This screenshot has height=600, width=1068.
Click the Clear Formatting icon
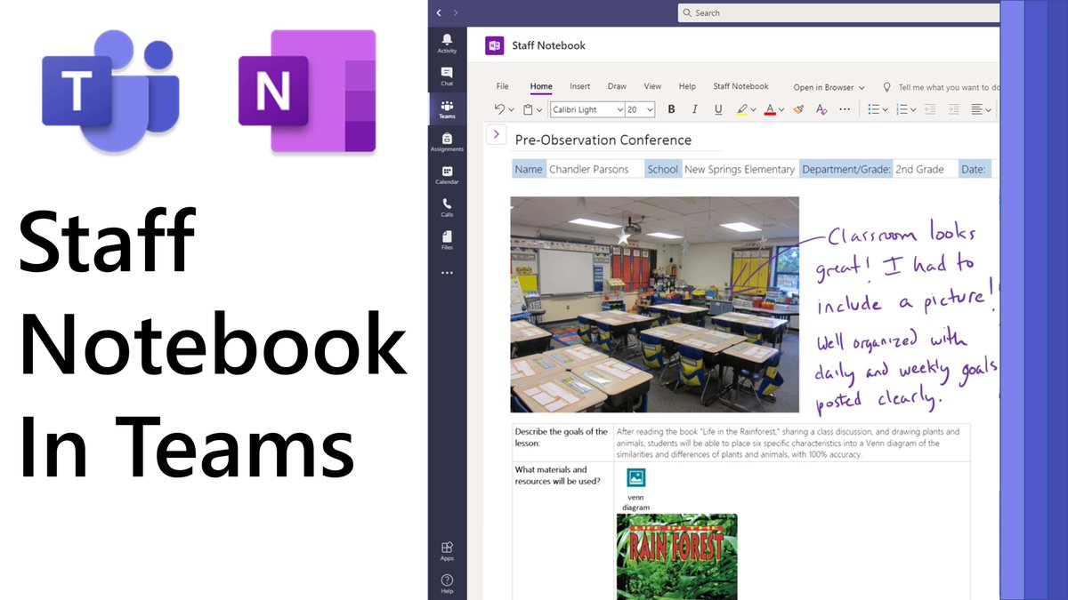821,109
